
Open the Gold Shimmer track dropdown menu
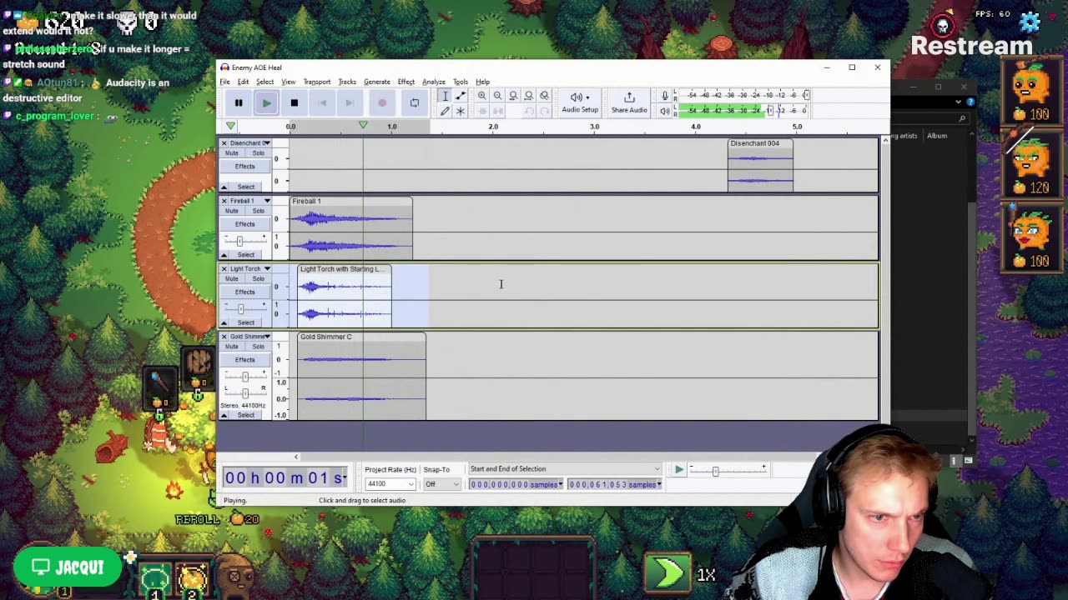[x=249, y=337]
